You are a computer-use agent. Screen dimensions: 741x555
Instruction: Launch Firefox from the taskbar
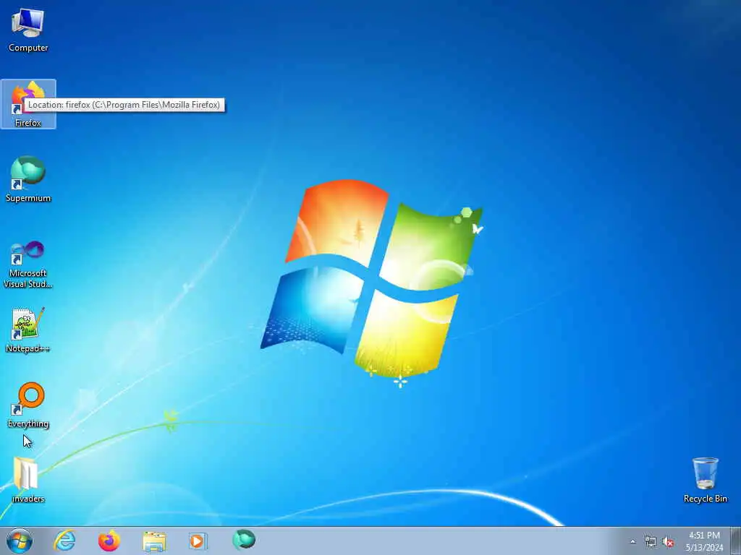point(109,541)
